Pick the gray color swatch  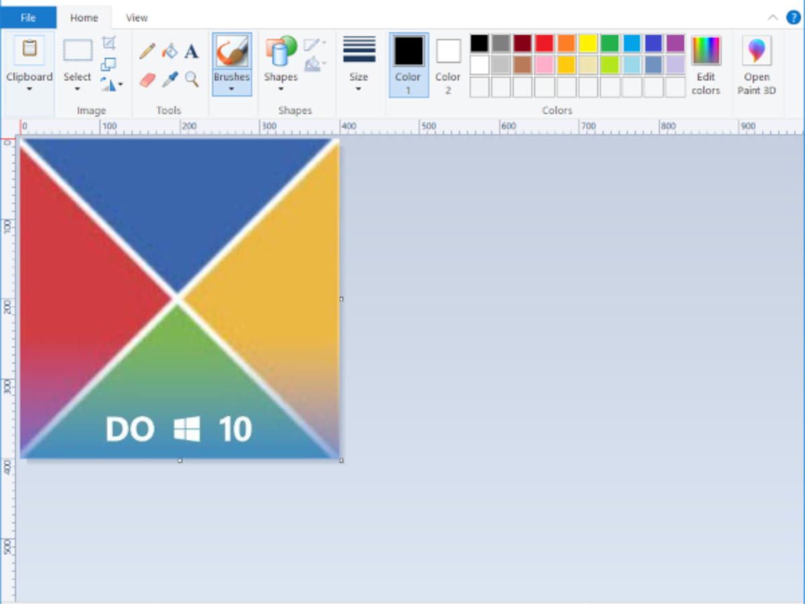[x=501, y=44]
